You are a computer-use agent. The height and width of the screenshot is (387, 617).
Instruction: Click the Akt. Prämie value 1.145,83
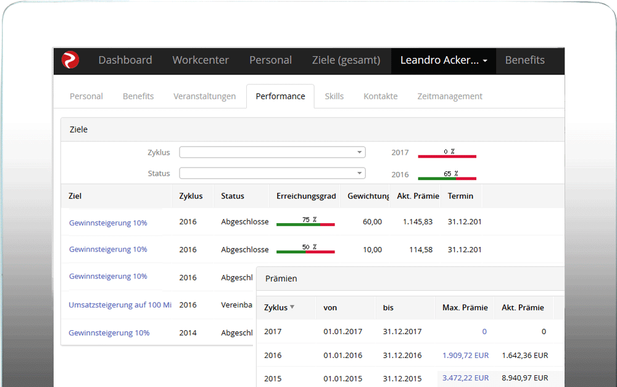418,222
